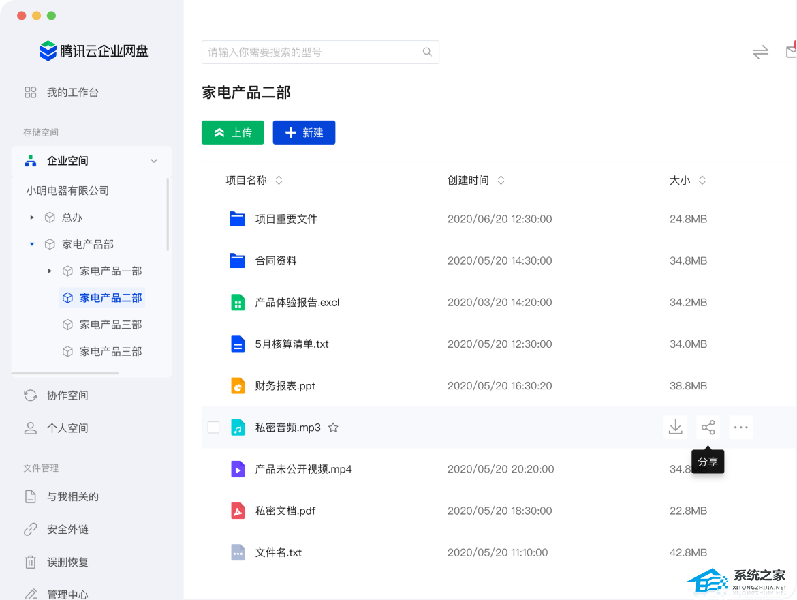
Task: Download the 私密音频.mp3 file
Action: [x=676, y=427]
